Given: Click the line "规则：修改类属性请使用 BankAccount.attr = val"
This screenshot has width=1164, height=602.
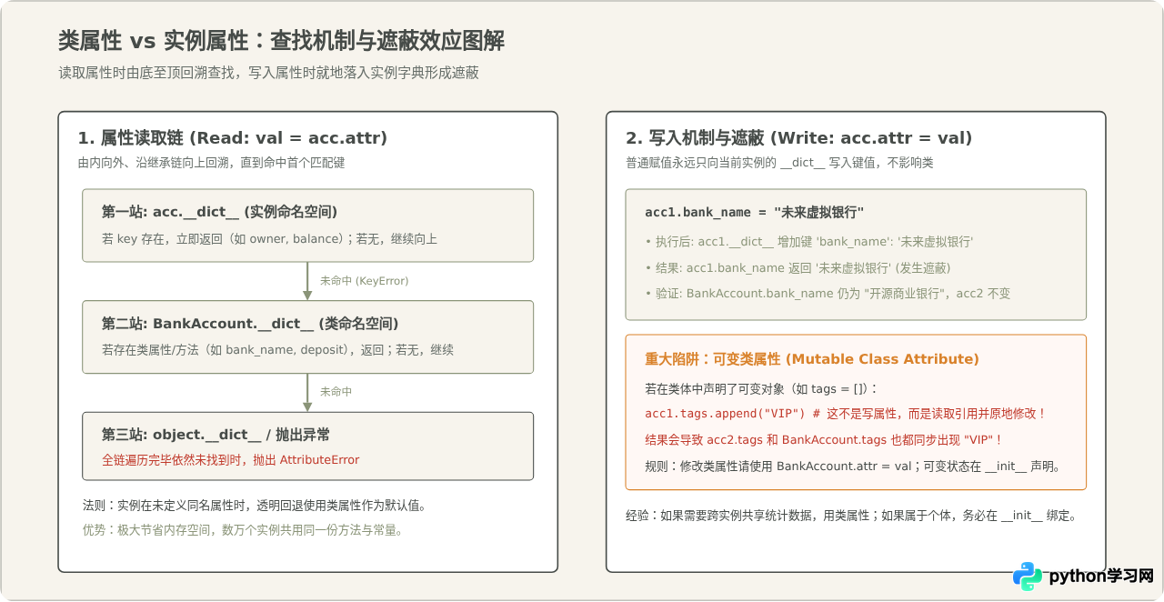Looking at the screenshot, I should 853,466.
